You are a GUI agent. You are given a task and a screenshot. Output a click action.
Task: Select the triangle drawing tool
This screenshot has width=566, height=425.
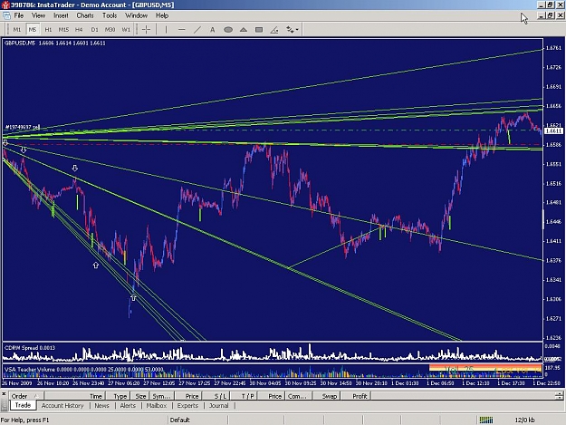244,30
